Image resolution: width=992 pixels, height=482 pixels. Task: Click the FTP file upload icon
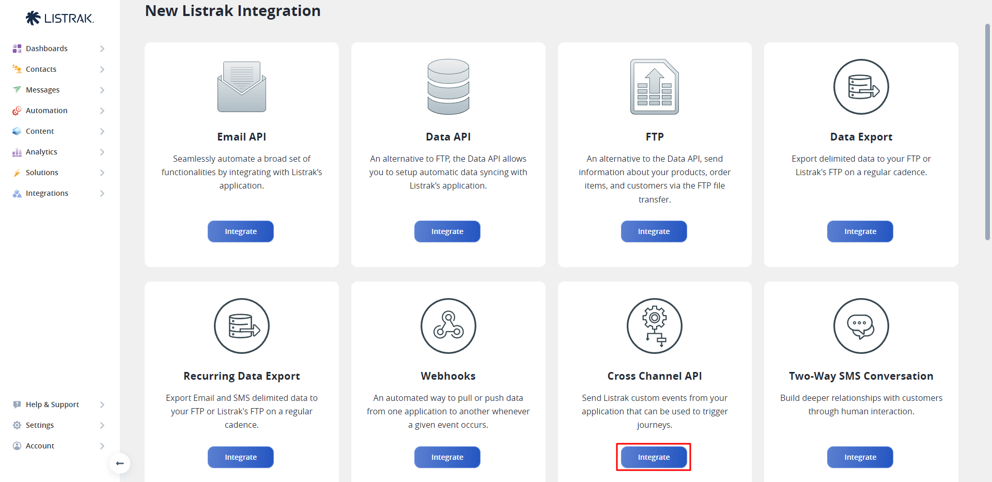click(654, 87)
